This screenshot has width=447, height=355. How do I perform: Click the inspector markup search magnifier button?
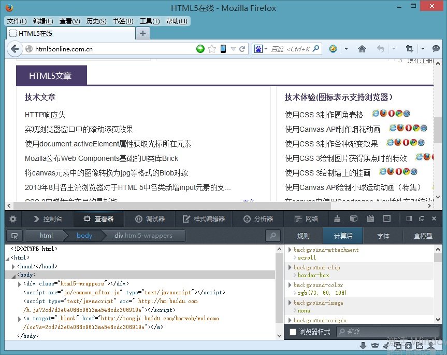[x=273, y=236]
